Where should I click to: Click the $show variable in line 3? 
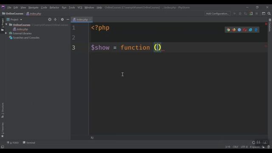pos(100,48)
